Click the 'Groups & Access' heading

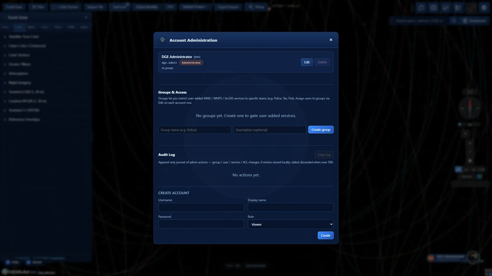(x=172, y=92)
